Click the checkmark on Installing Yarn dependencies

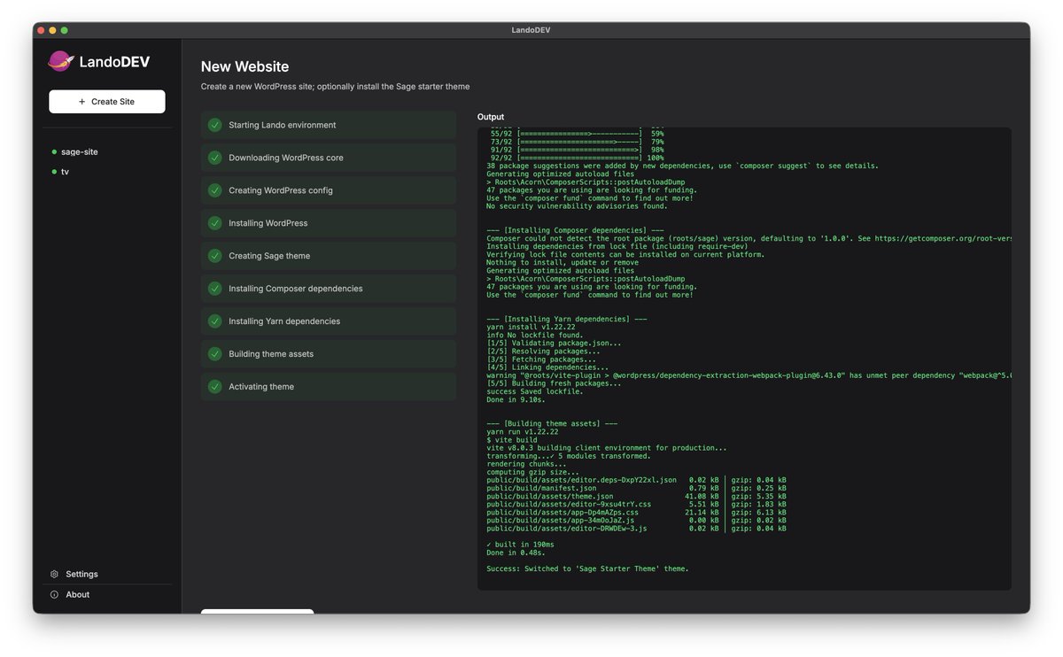(213, 321)
